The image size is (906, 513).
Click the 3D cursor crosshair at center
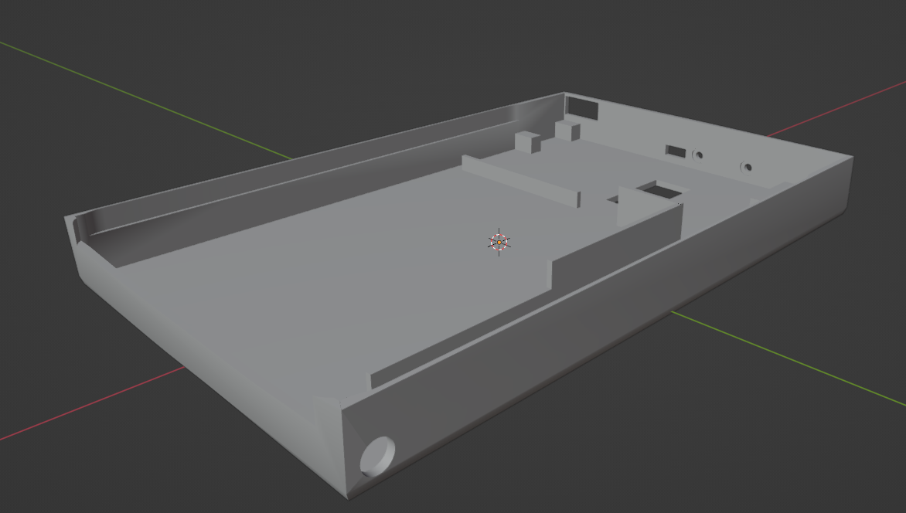(x=499, y=243)
